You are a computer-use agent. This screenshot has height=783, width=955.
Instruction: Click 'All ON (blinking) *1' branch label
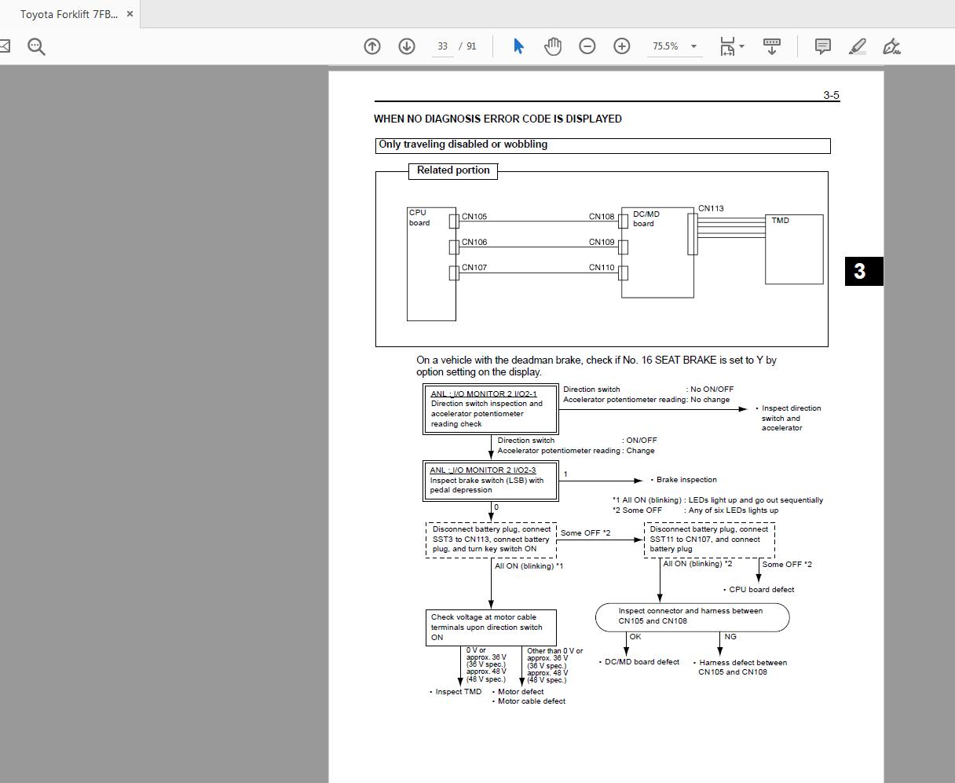pyautogui.click(x=529, y=565)
